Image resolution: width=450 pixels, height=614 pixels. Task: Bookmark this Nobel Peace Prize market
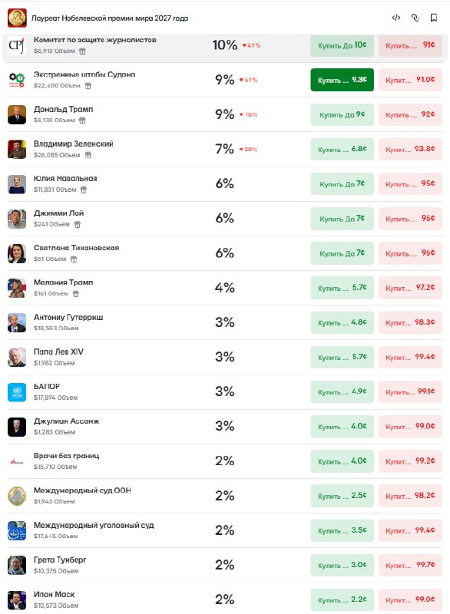coord(434,18)
